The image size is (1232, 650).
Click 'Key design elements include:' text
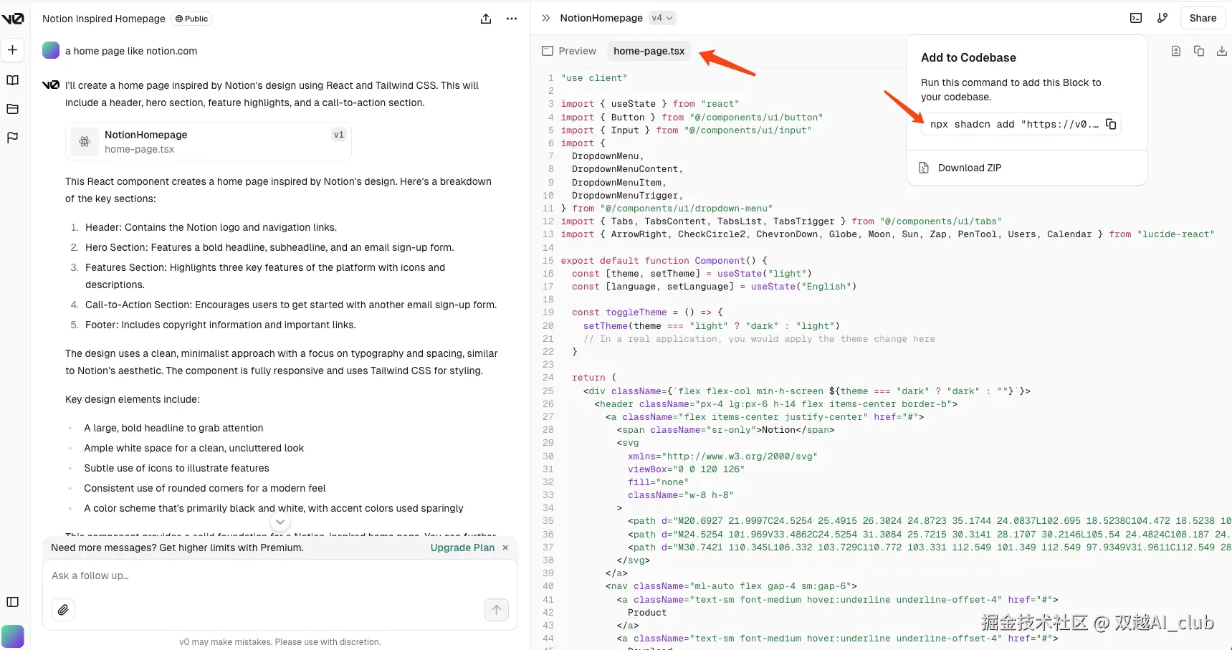click(x=133, y=399)
